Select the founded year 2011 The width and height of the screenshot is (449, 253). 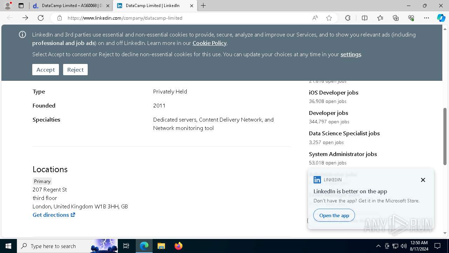tap(159, 105)
